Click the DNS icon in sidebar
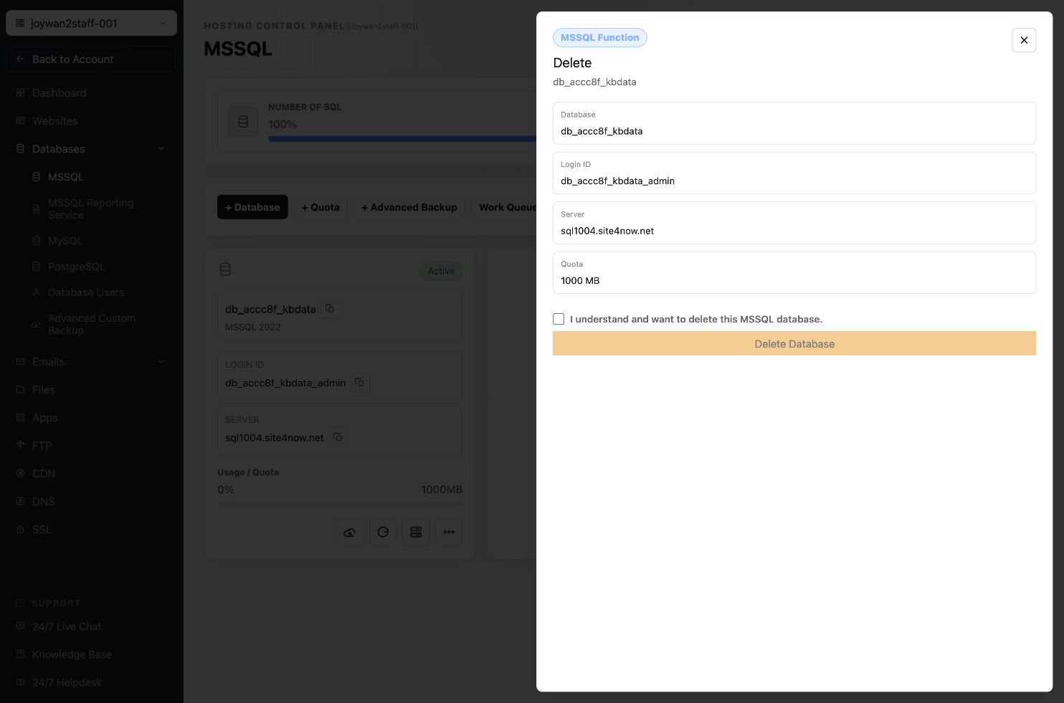 (20, 502)
